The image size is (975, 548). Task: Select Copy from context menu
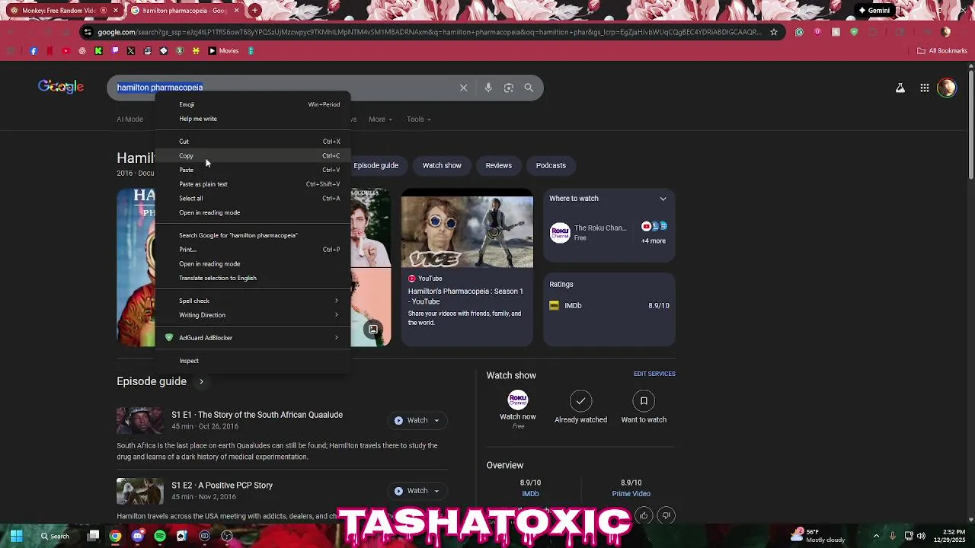point(253,155)
